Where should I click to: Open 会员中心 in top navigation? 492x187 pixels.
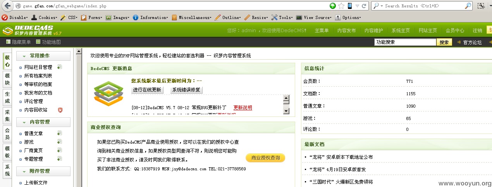[x=455, y=31]
